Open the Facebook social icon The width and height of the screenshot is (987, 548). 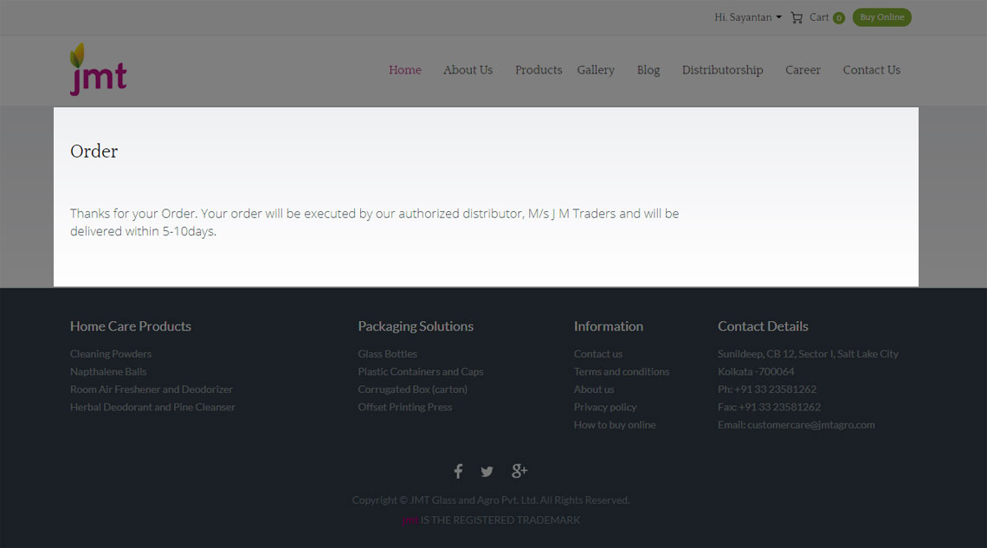458,471
